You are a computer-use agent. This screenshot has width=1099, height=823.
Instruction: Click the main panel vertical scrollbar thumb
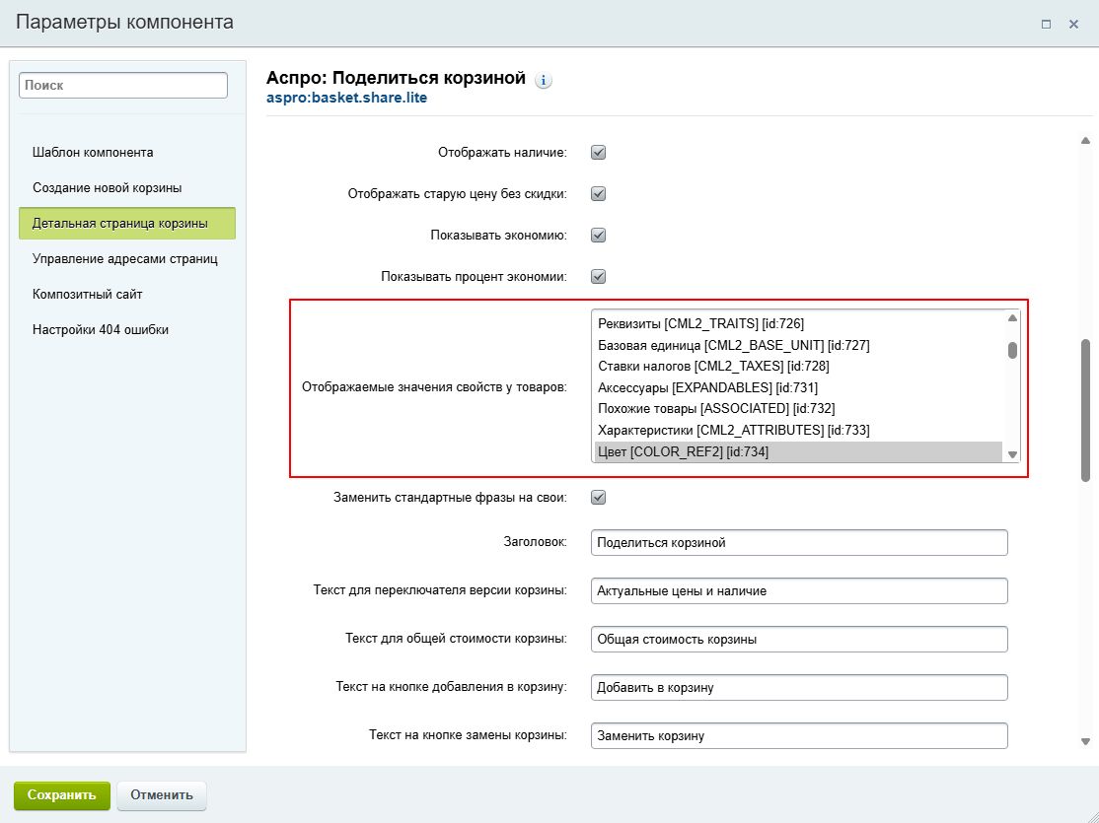coord(1085,409)
